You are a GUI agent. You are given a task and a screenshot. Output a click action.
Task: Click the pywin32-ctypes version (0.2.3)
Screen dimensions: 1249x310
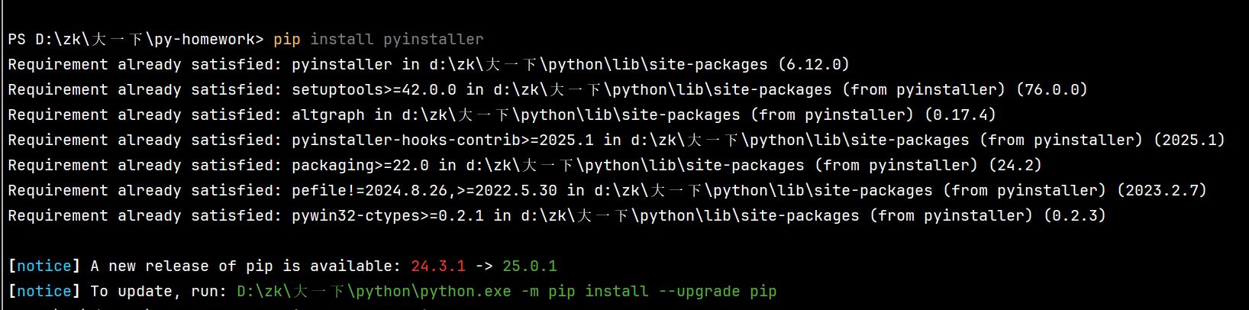1075,215
